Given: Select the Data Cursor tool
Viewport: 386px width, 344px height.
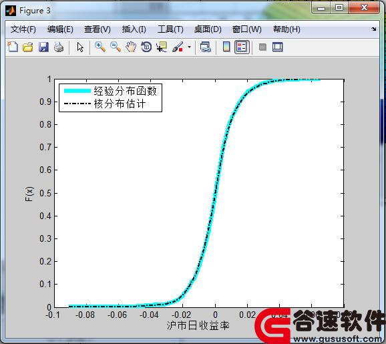Looking at the screenshot, I should pos(162,47).
